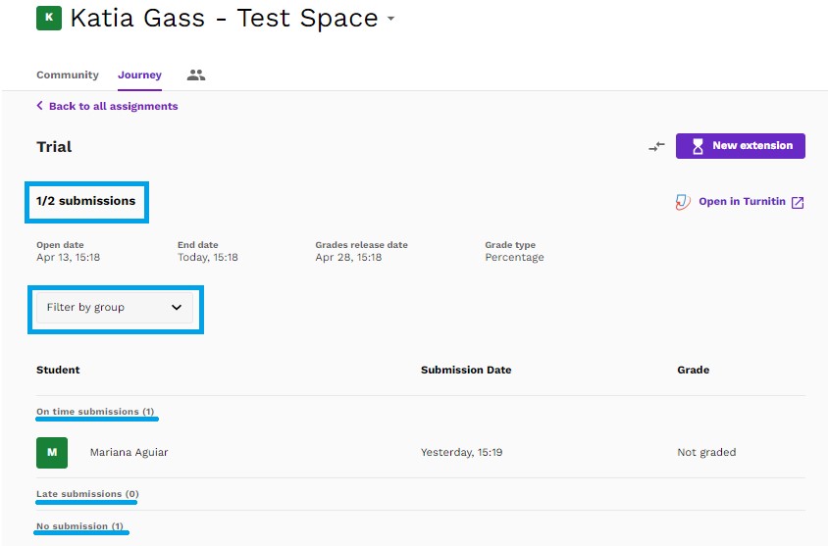
Task: Click the Turnitin logo icon
Action: [x=683, y=202]
